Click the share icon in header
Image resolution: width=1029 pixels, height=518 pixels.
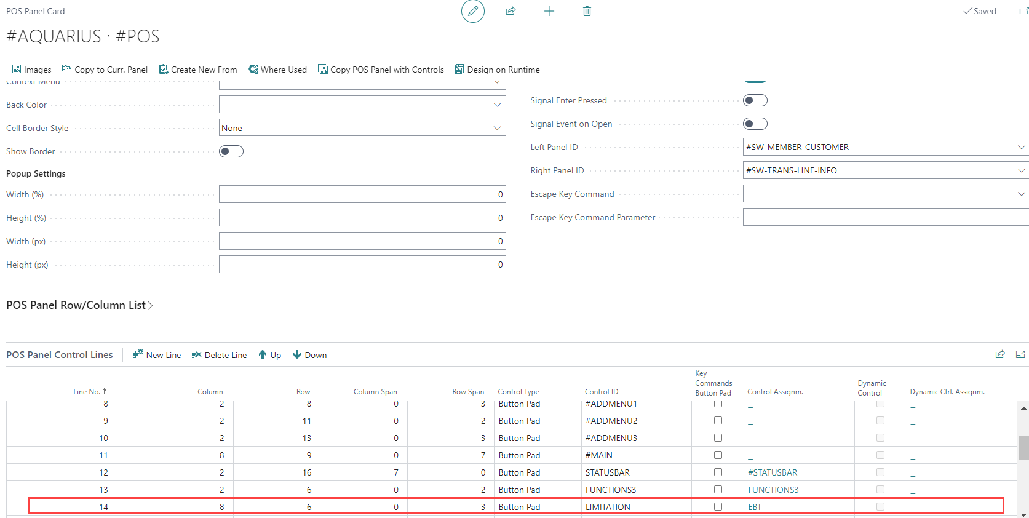[511, 11]
